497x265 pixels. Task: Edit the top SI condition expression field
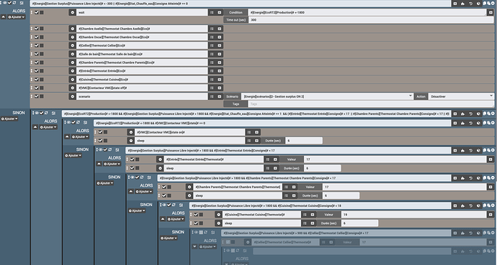[241, 4]
